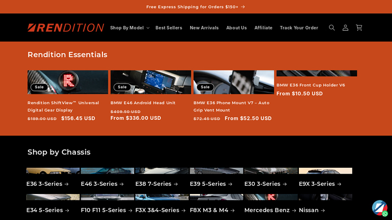Open the BMW E46 Android Head Unit image
392x220 pixels.
pos(150,82)
